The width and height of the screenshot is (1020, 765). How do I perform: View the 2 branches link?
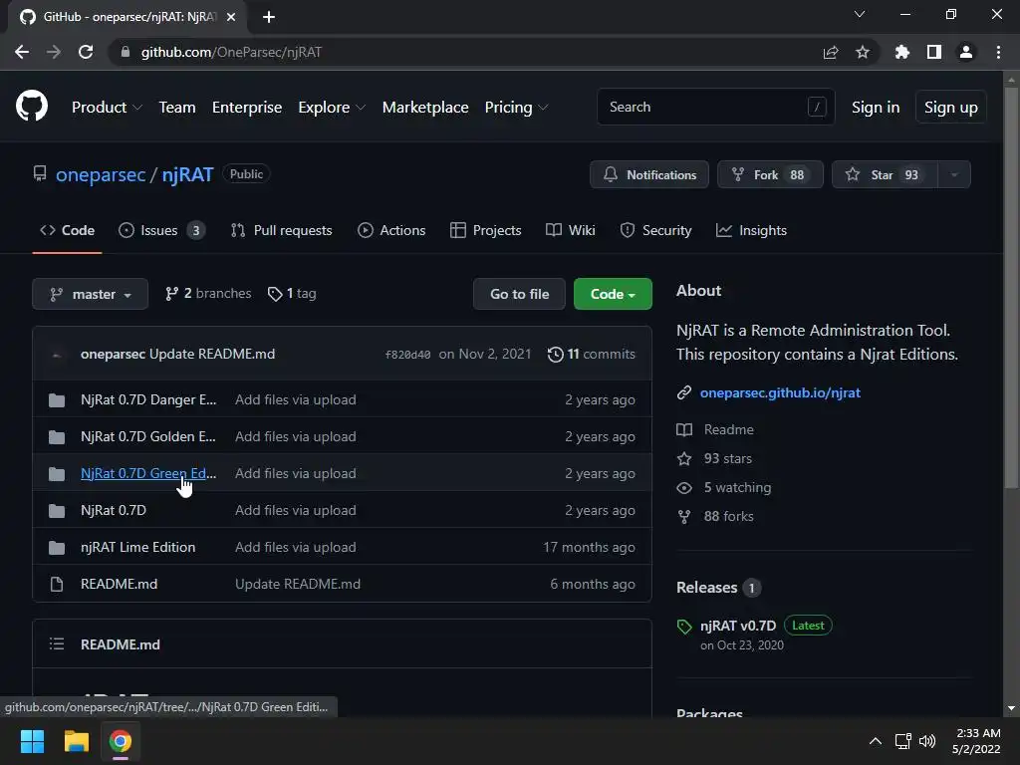208,294
